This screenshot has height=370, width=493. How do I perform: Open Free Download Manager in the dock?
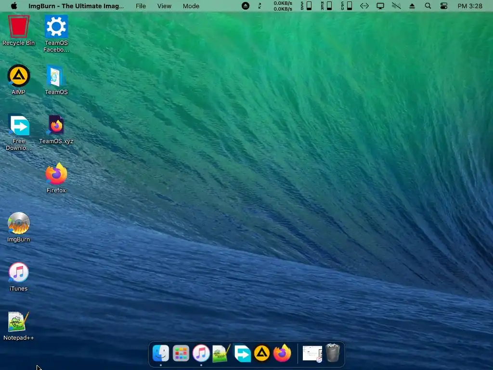pos(242,353)
